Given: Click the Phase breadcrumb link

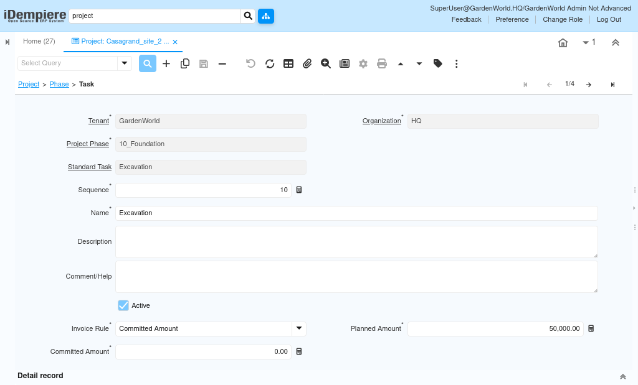Looking at the screenshot, I should [59, 84].
